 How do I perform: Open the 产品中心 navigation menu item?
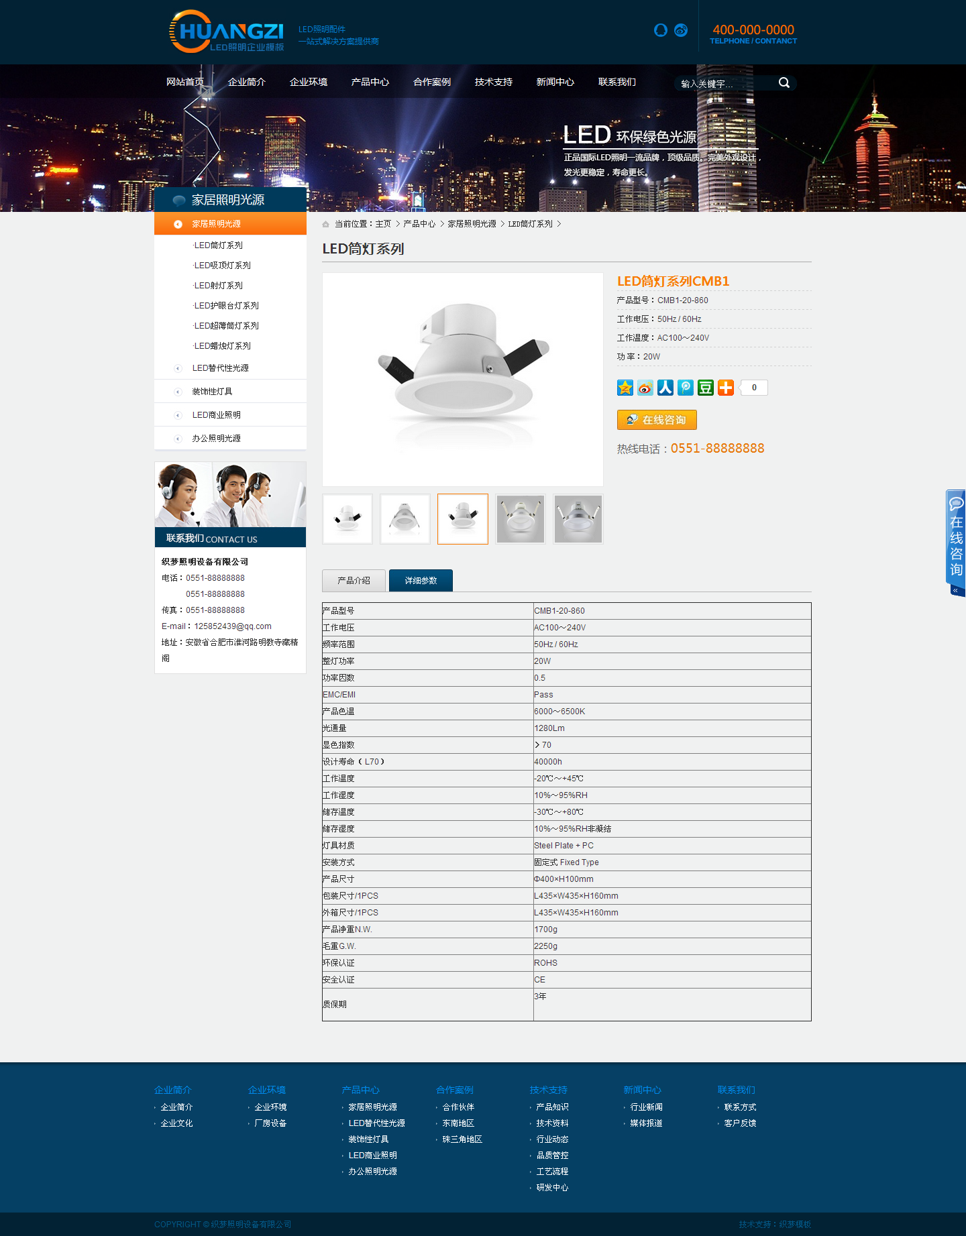point(370,82)
